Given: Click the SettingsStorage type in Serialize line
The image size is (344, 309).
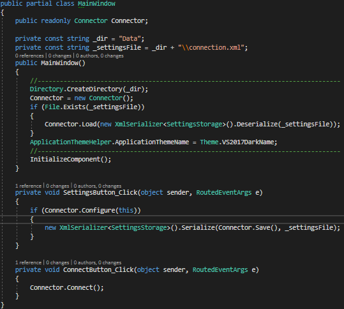Looking at the screenshot, I should point(139,227).
